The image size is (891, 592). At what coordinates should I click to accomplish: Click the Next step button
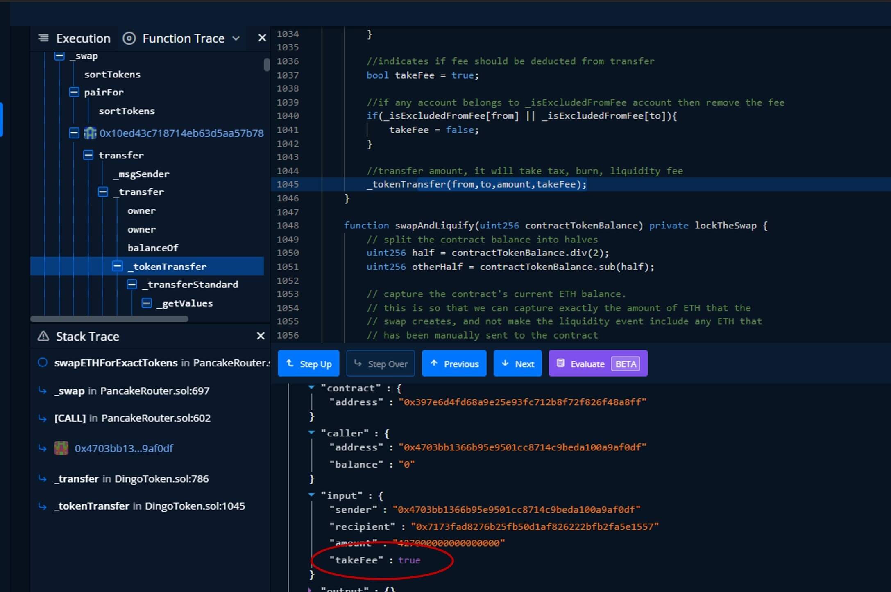point(517,364)
